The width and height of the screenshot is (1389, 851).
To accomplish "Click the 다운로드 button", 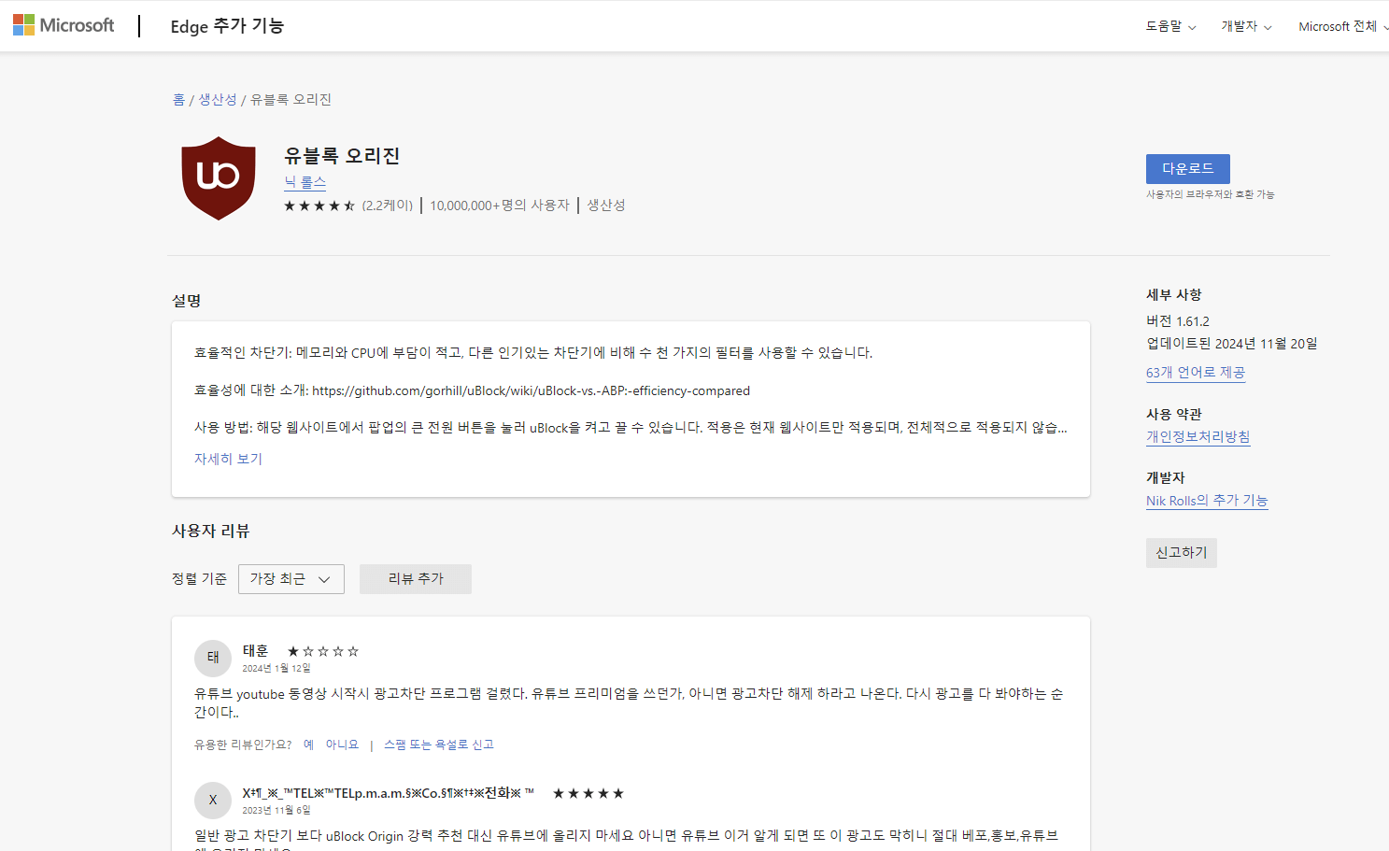I will [x=1187, y=169].
